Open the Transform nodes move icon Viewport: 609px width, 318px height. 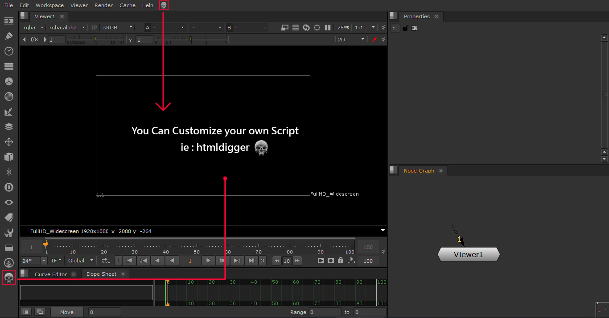click(x=8, y=142)
